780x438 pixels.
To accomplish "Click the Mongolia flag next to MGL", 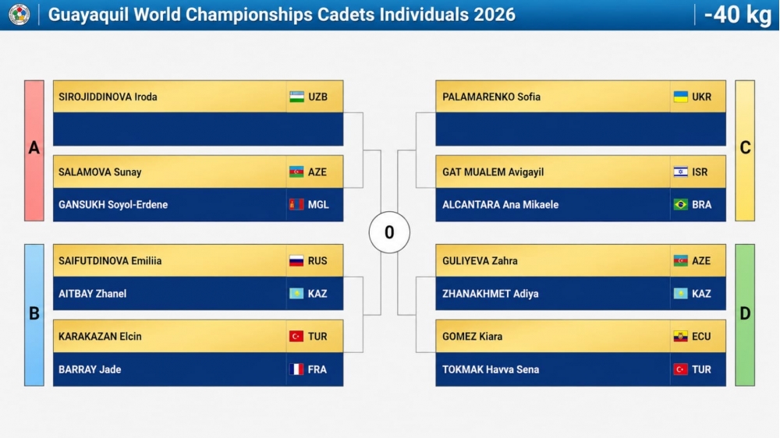I will tap(296, 204).
